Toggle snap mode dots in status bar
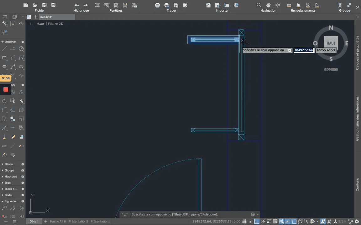The width and height of the screenshot is (361, 225). coord(250,221)
